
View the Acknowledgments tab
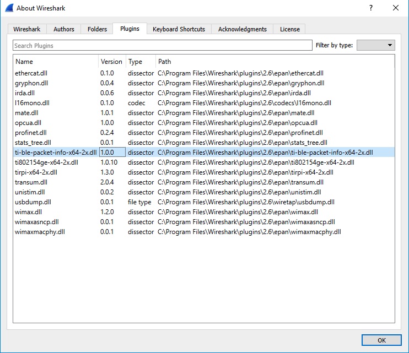[243, 29]
